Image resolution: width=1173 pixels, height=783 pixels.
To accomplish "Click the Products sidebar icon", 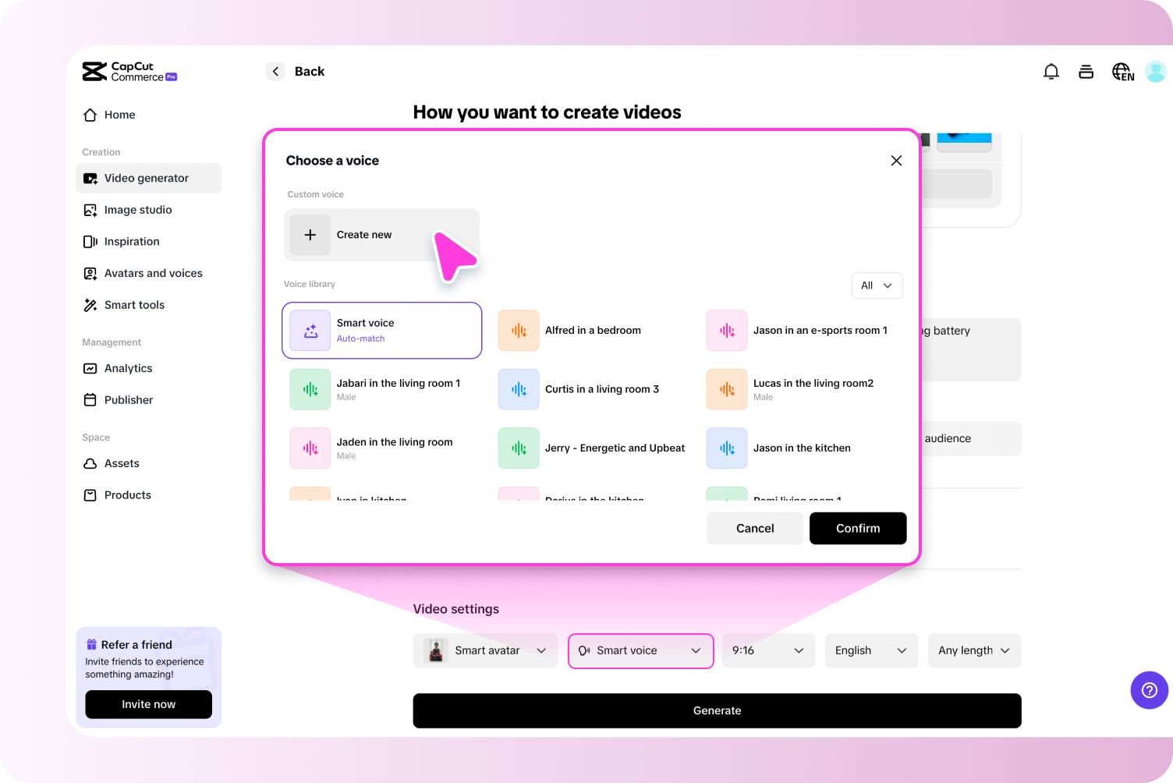I will (x=90, y=495).
